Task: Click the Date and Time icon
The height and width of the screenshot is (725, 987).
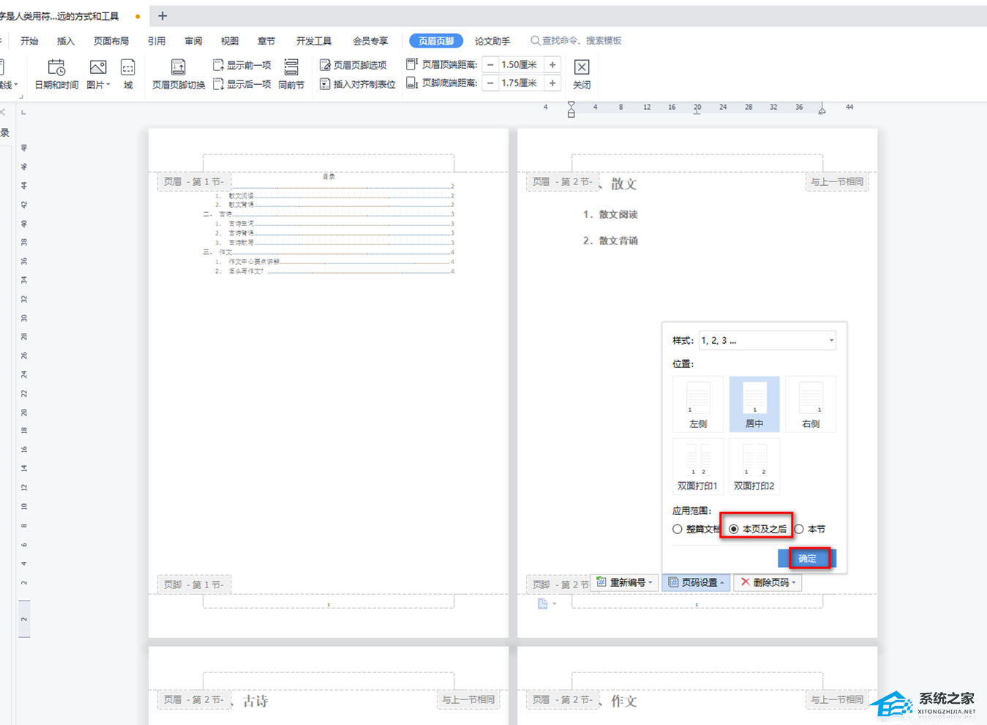Action: point(56,75)
